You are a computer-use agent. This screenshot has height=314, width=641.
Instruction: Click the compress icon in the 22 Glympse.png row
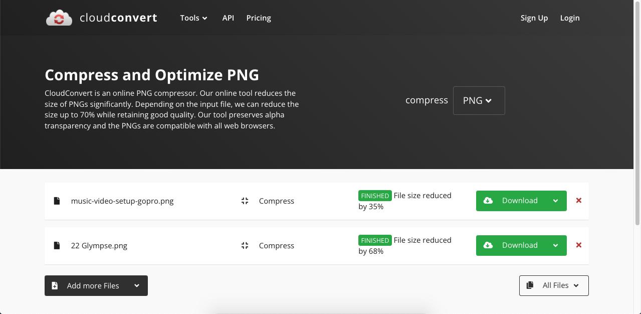pyautogui.click(x=245, y=245)
